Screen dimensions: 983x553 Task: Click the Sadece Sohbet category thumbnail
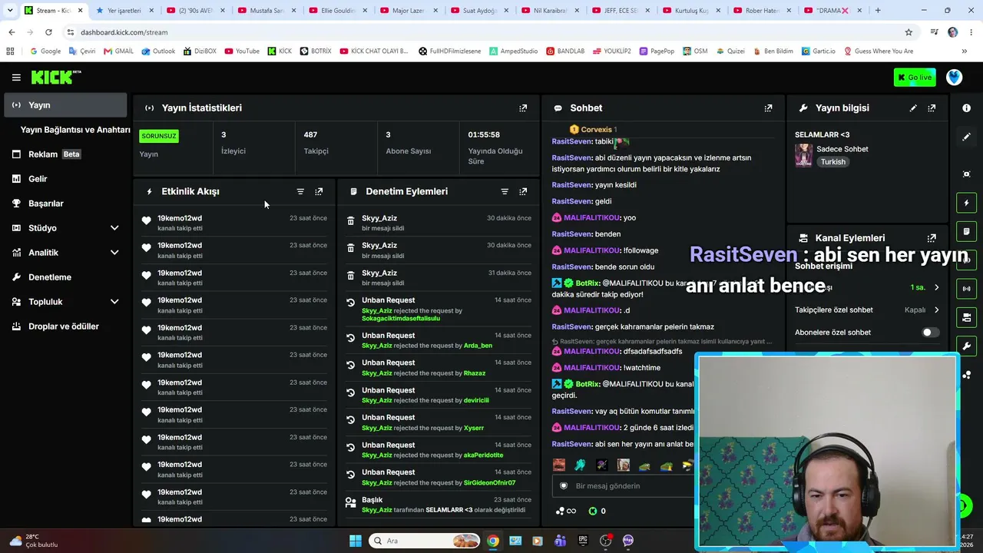click(x=803, y=155)
